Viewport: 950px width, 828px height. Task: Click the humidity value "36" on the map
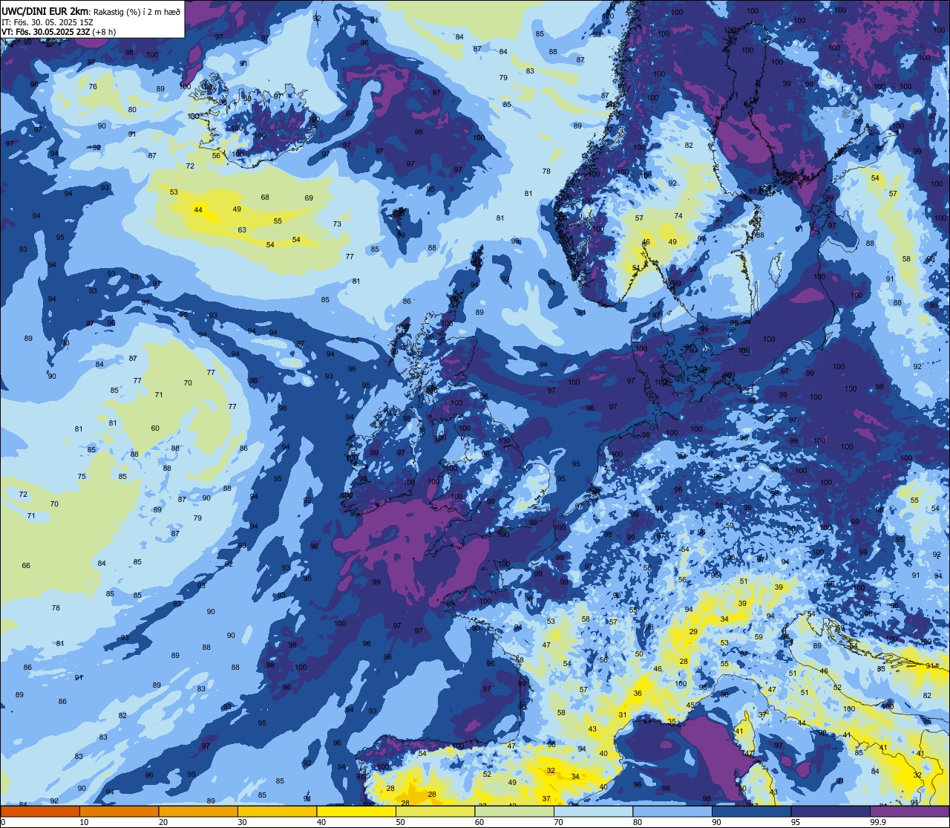[638, 694]
